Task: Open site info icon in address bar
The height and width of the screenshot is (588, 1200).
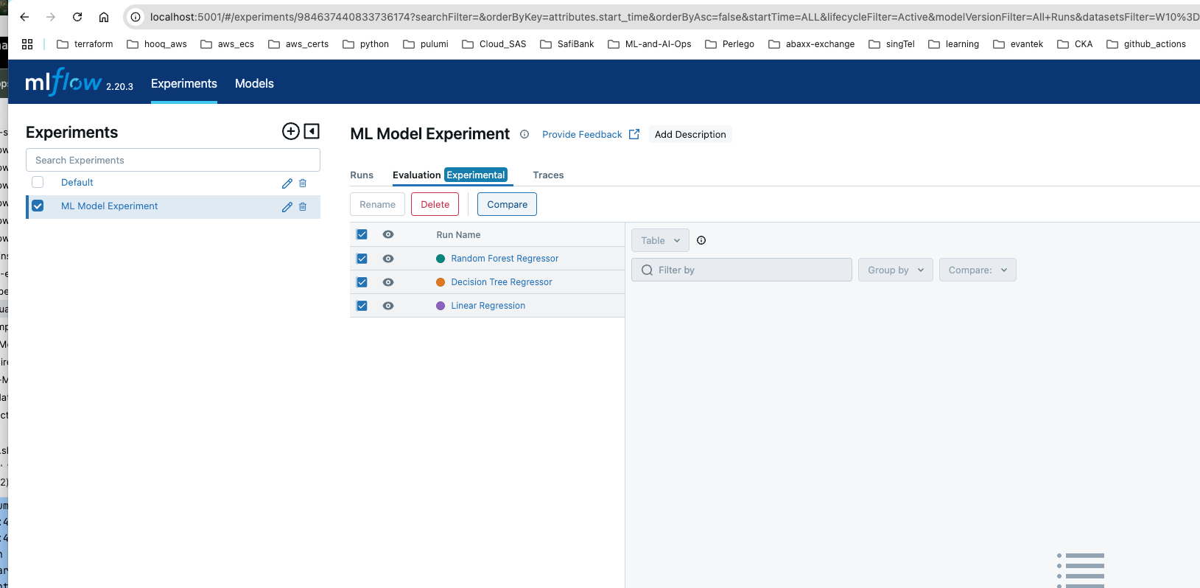Action: [136, 17]
